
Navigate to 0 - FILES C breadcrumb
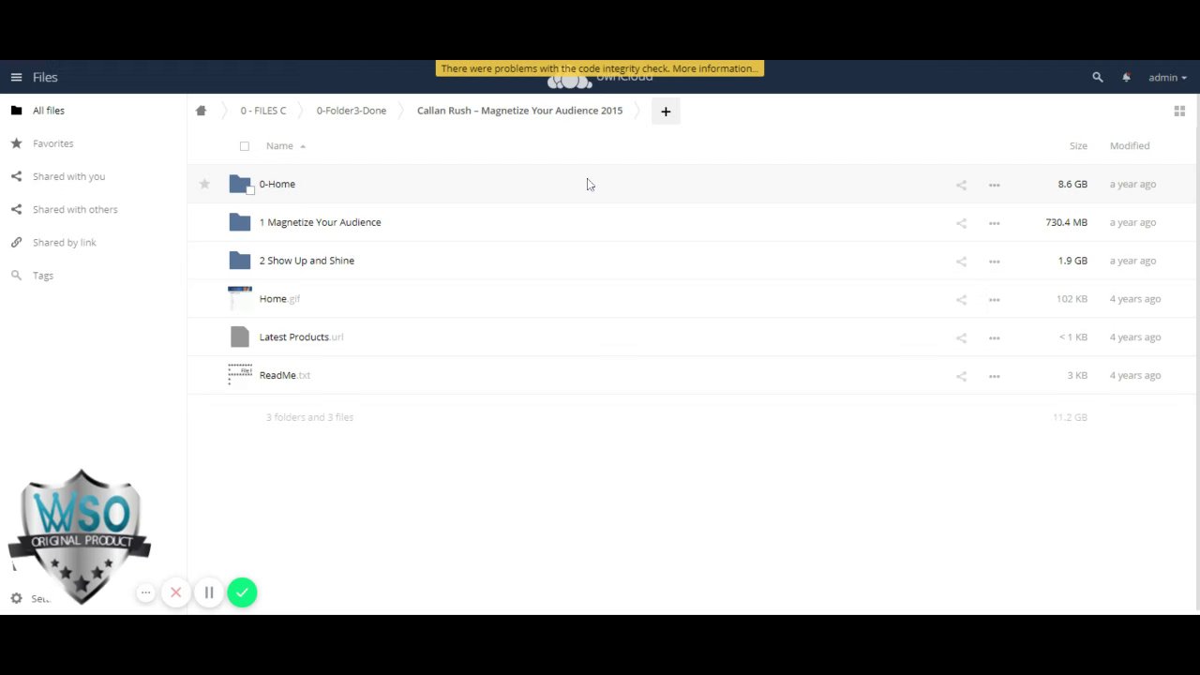click(263, 111)
